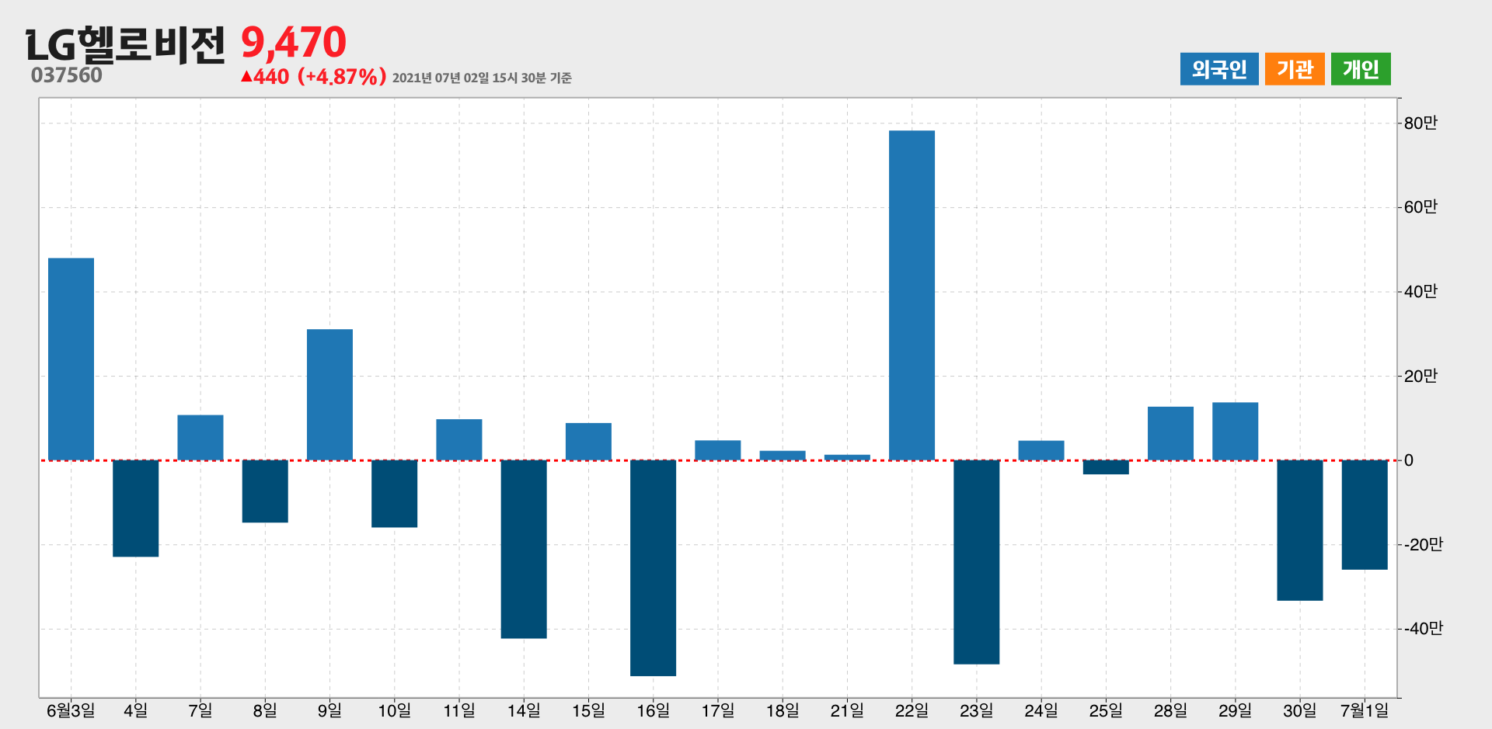Viewport: 1492px width, 729px height.
Task: Click the bar for 17일
Action: tap(718, 450)
